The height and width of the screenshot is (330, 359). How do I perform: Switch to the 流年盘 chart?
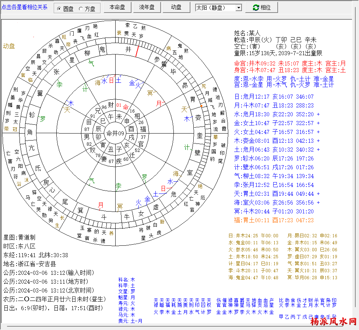point(147,7)
